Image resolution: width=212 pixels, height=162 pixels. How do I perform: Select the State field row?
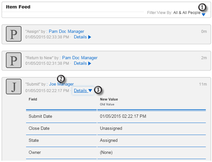pos(34,141)
